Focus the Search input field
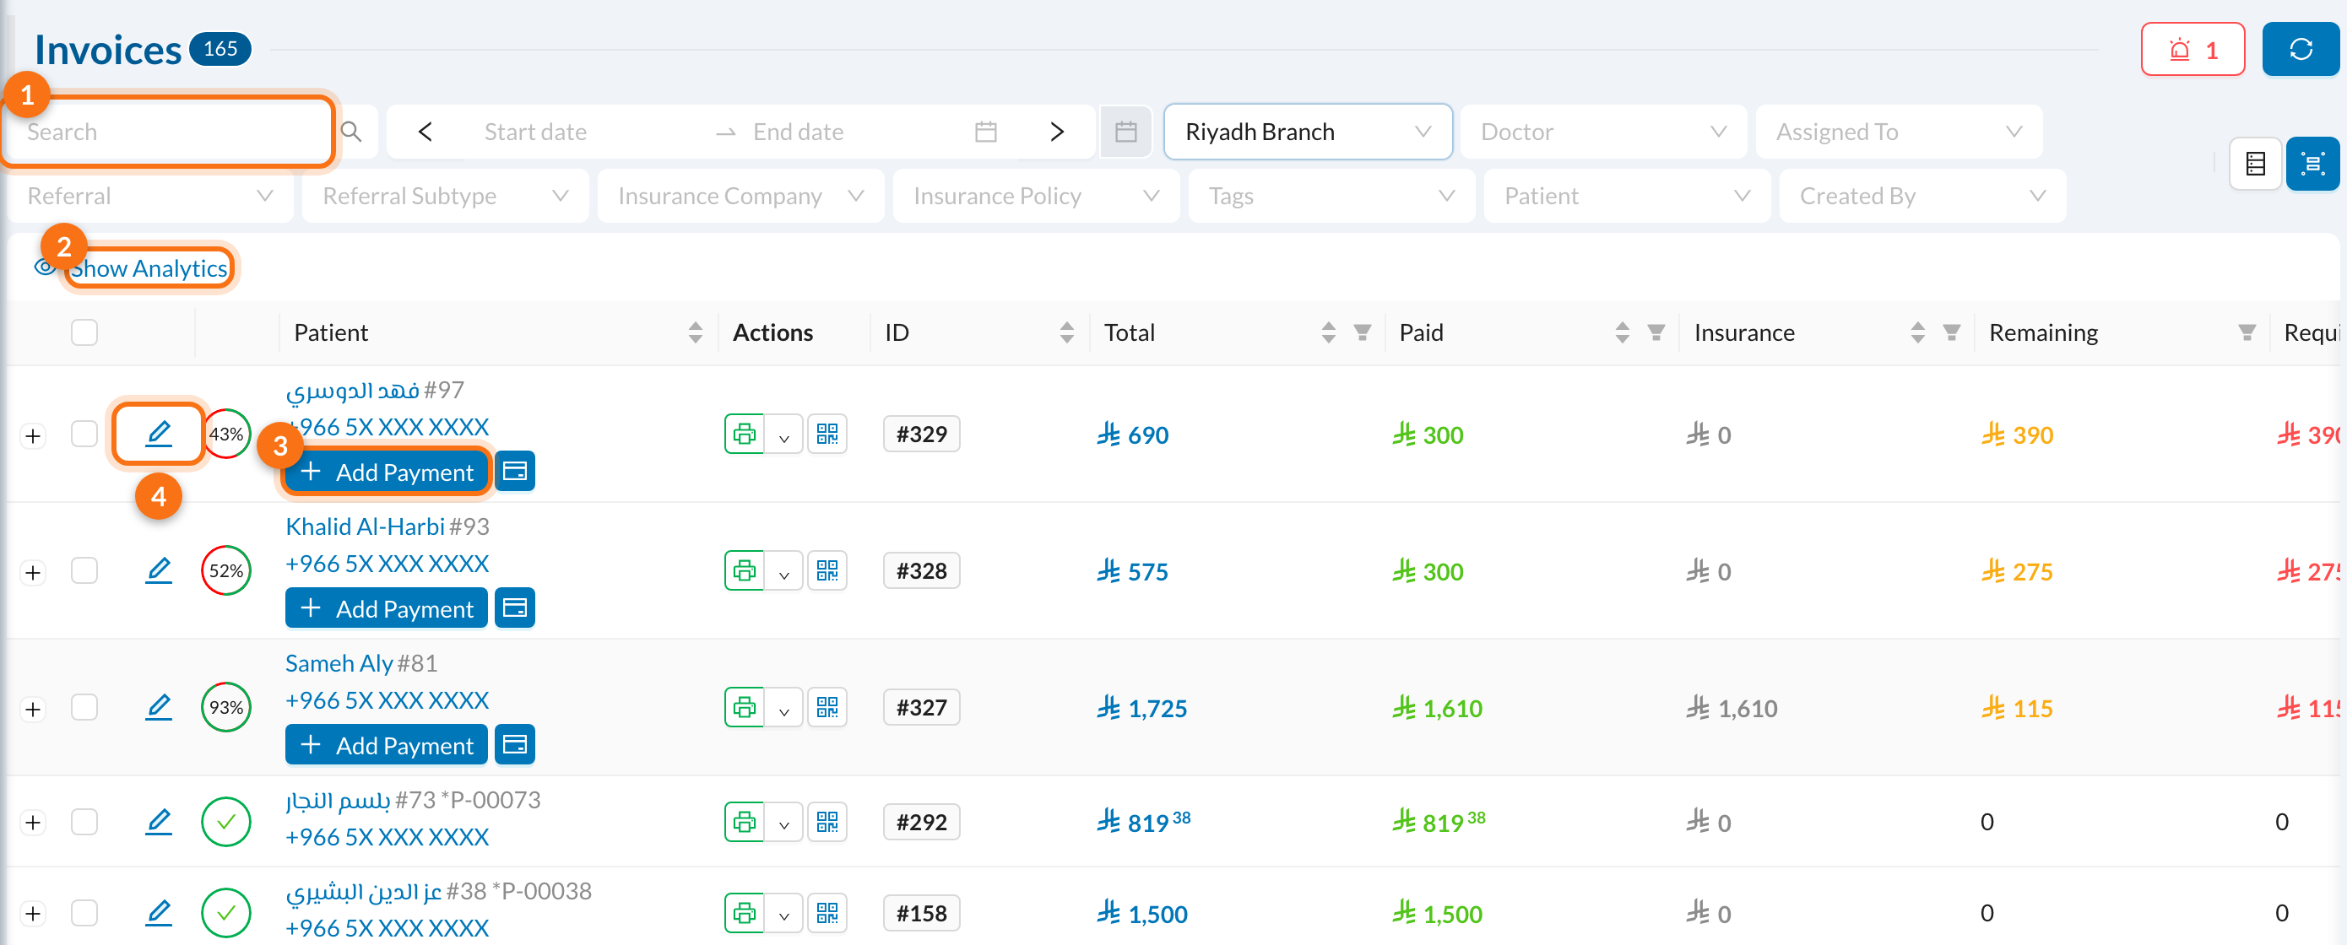The height and width of the screenshot is (945, 2347). (x=169, y=132)
